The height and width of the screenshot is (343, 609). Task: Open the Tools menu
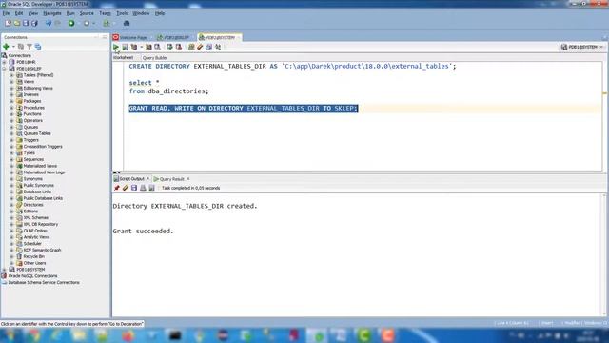coord(122,13)
